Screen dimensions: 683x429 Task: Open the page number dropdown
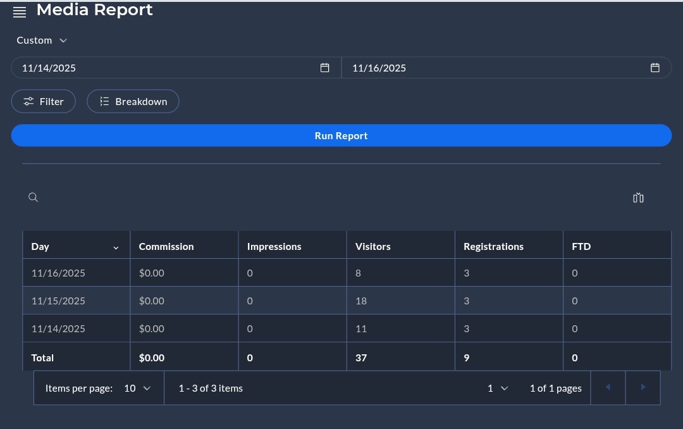tap(496, 388)
